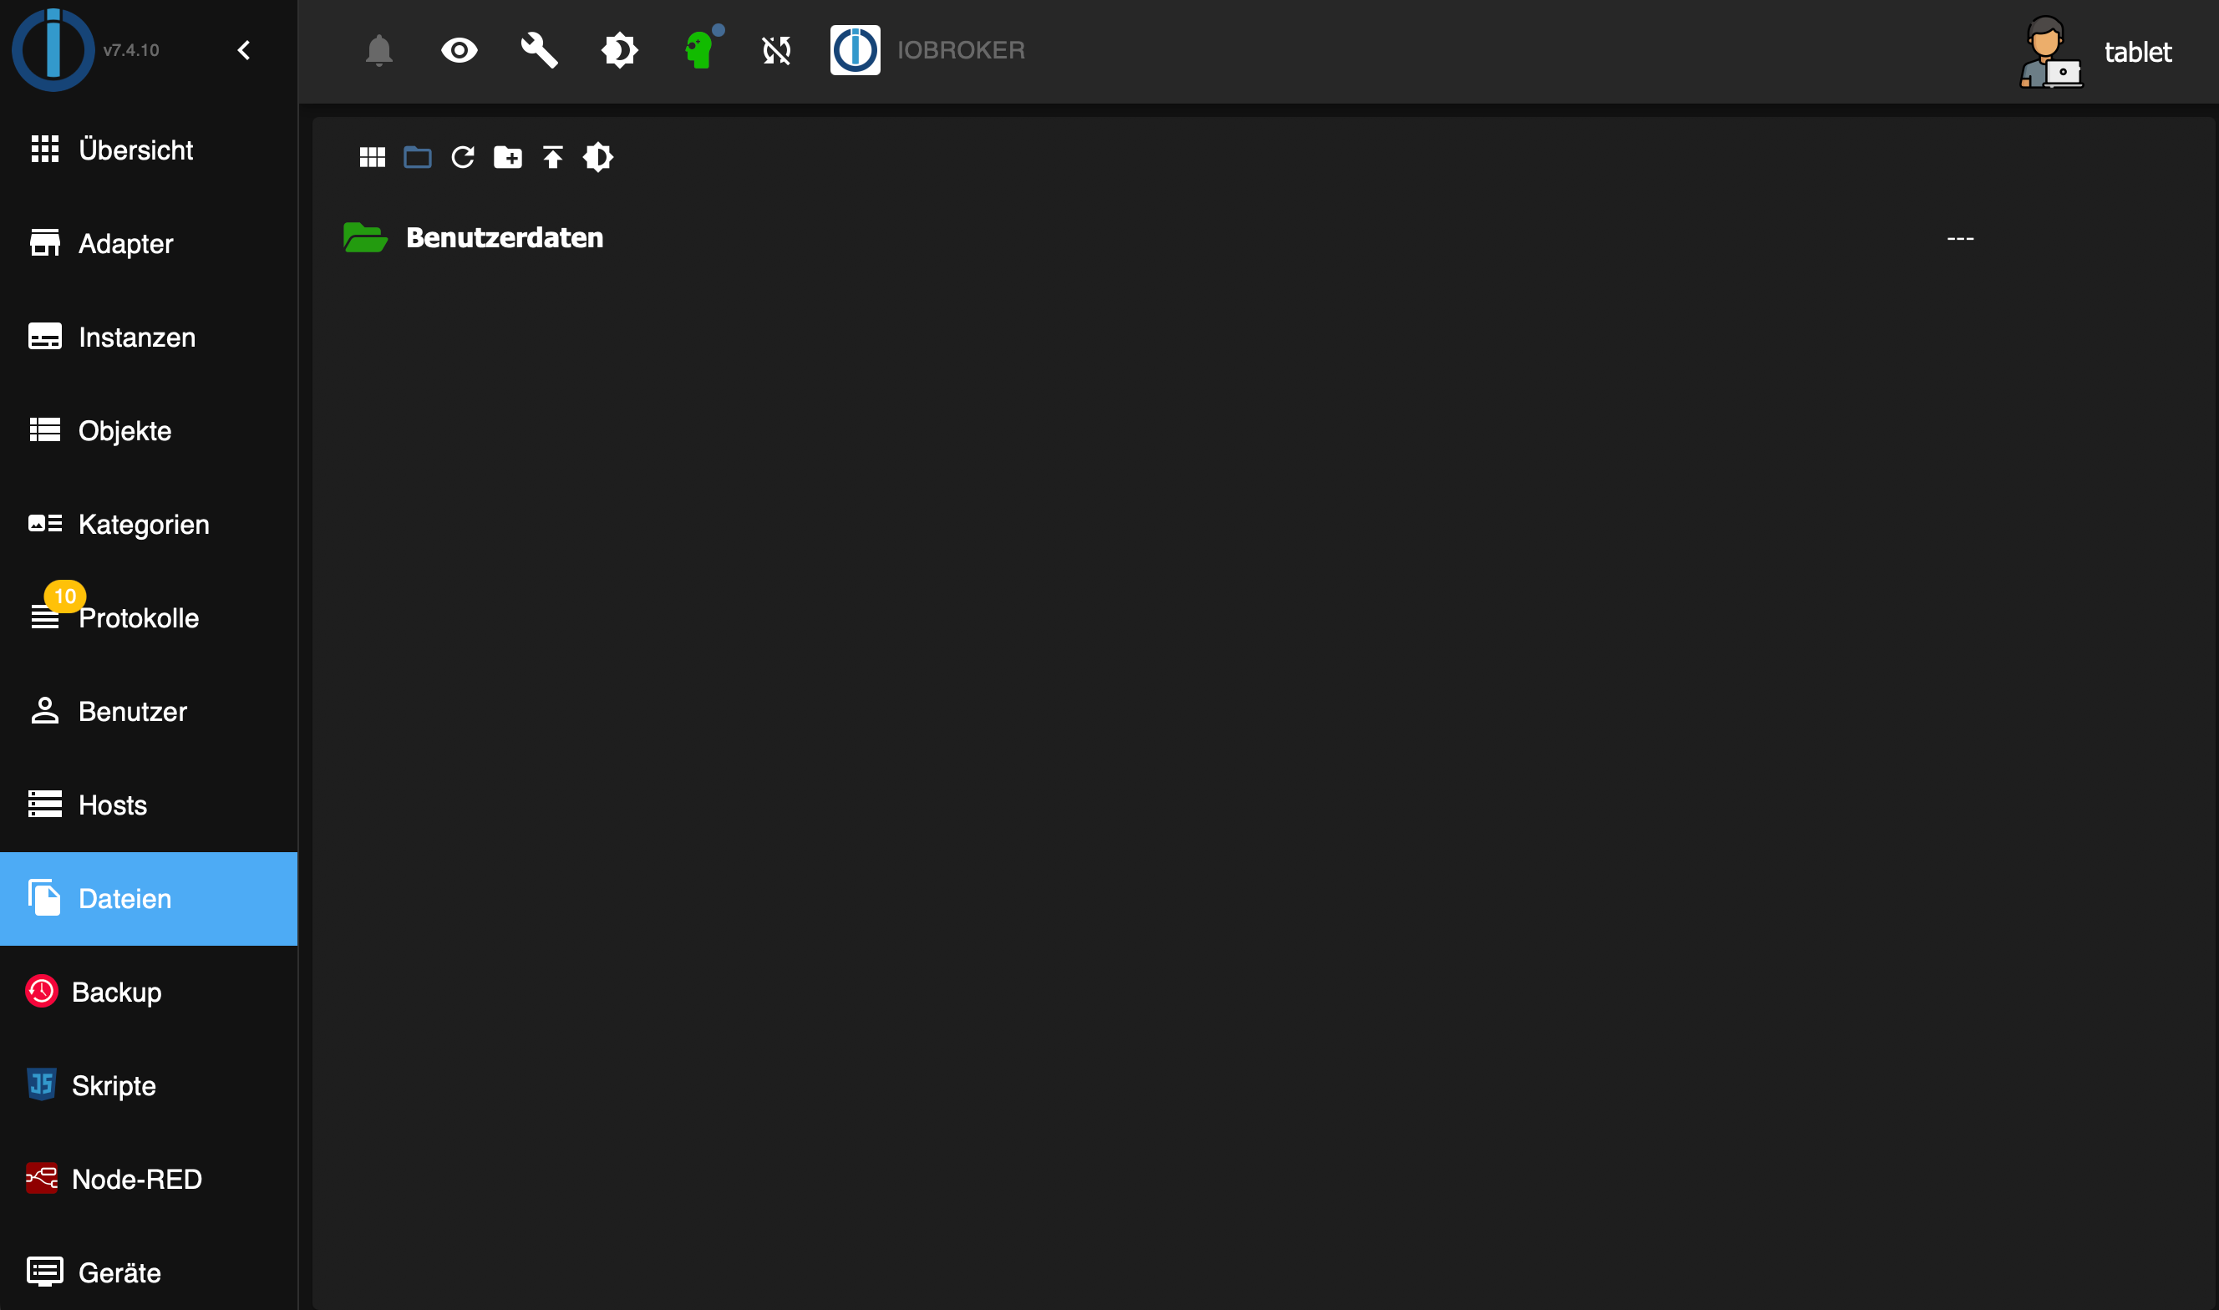2219x1310 pixels.
Task: Click the ioBroker logo in sidebar
Action: tap(53, 50)
